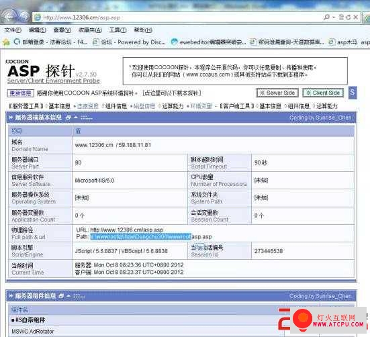Click the Server Side button

[x=277, y=93]
